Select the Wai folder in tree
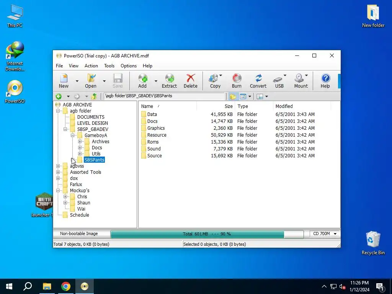 point(81,209)
